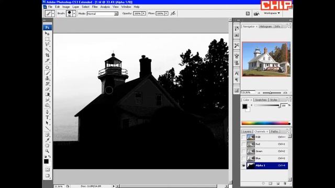Select the Type tool

[x=47, y=118]
